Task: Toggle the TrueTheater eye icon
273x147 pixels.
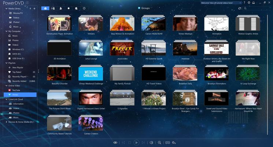Action: pyautogui.click(x=115, y=143)
